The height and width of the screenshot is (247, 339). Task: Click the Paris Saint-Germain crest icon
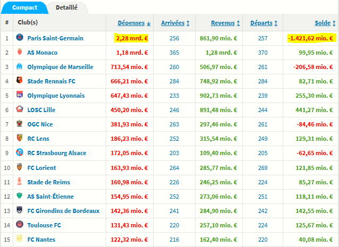tap(20, 38)
